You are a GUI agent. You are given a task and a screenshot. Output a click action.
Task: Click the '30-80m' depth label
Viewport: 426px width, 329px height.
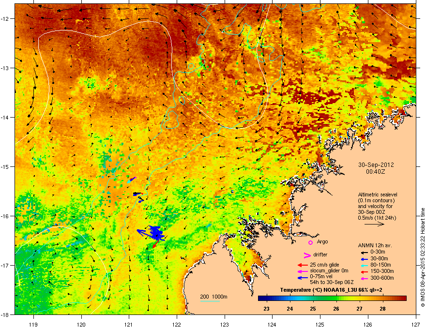[379, 259]
